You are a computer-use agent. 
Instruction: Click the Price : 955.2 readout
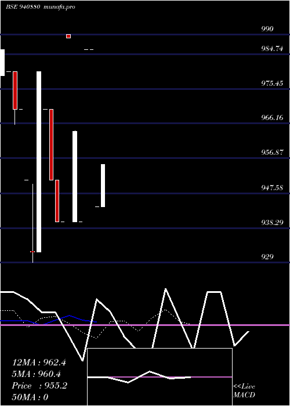(x=39, y=386)
